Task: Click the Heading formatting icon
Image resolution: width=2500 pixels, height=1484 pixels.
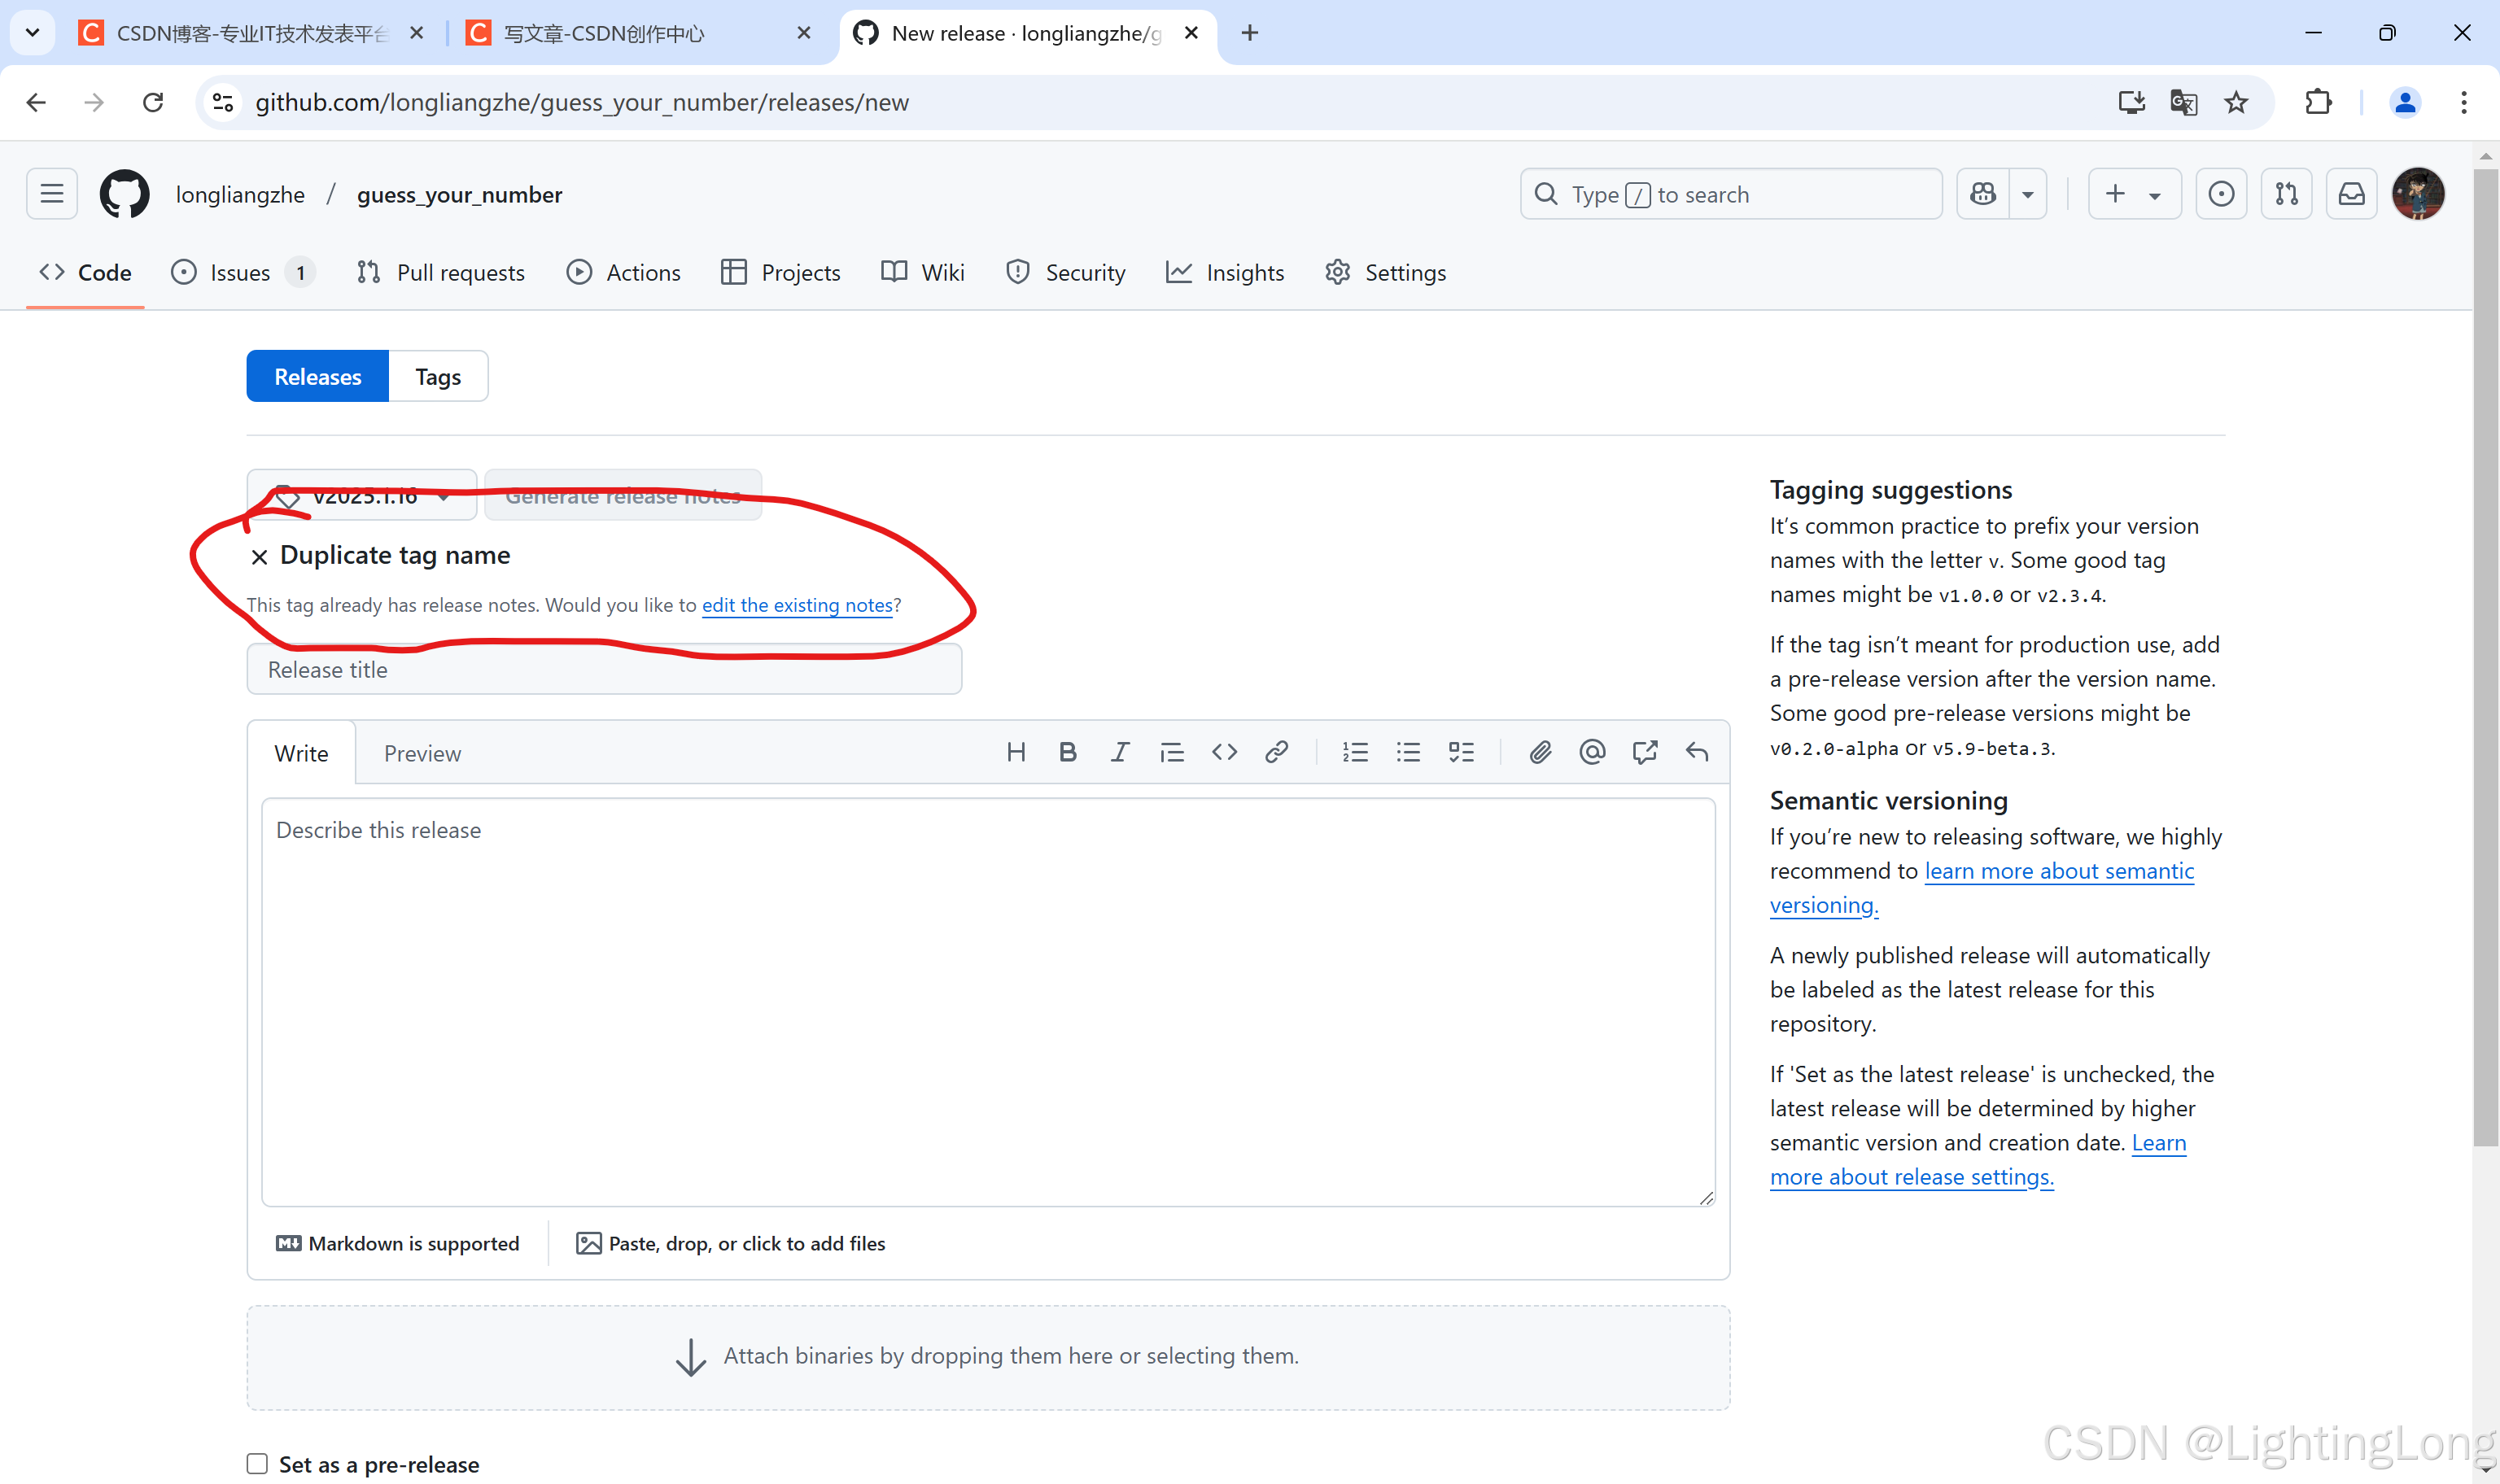Action: pyautogui.click(x=1016, y=752)
